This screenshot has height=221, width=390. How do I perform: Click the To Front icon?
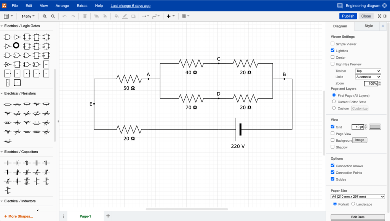96,16
